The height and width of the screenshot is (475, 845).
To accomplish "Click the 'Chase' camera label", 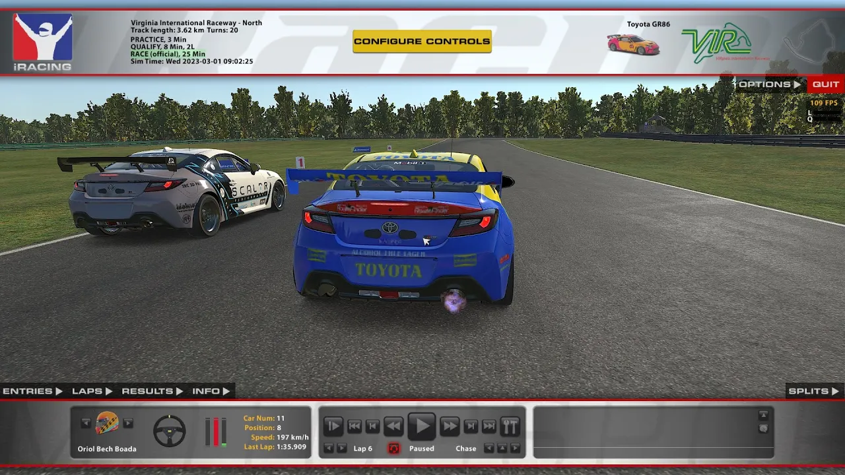I will (x=465, y=449).
